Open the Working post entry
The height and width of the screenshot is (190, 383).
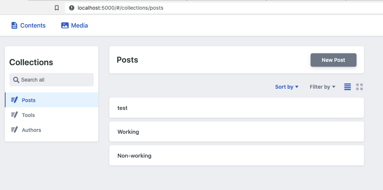(x=236, y=132)
